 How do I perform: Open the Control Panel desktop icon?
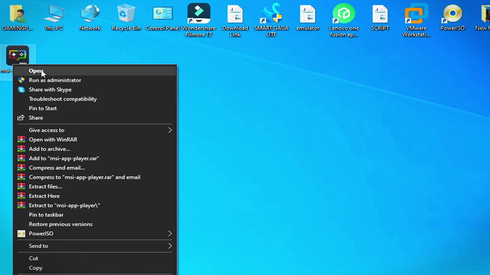click(163, 17)
